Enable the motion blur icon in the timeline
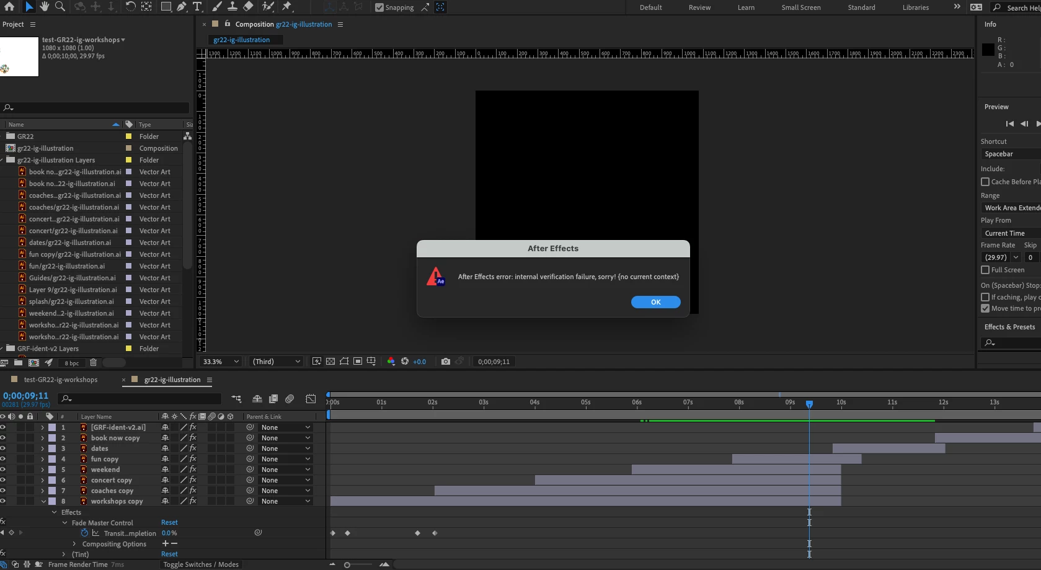The image size is (1041, 570). 290,399
